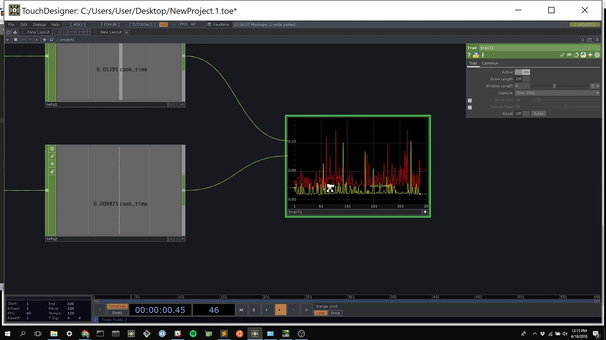Open the Help menu

pos(55,25)
